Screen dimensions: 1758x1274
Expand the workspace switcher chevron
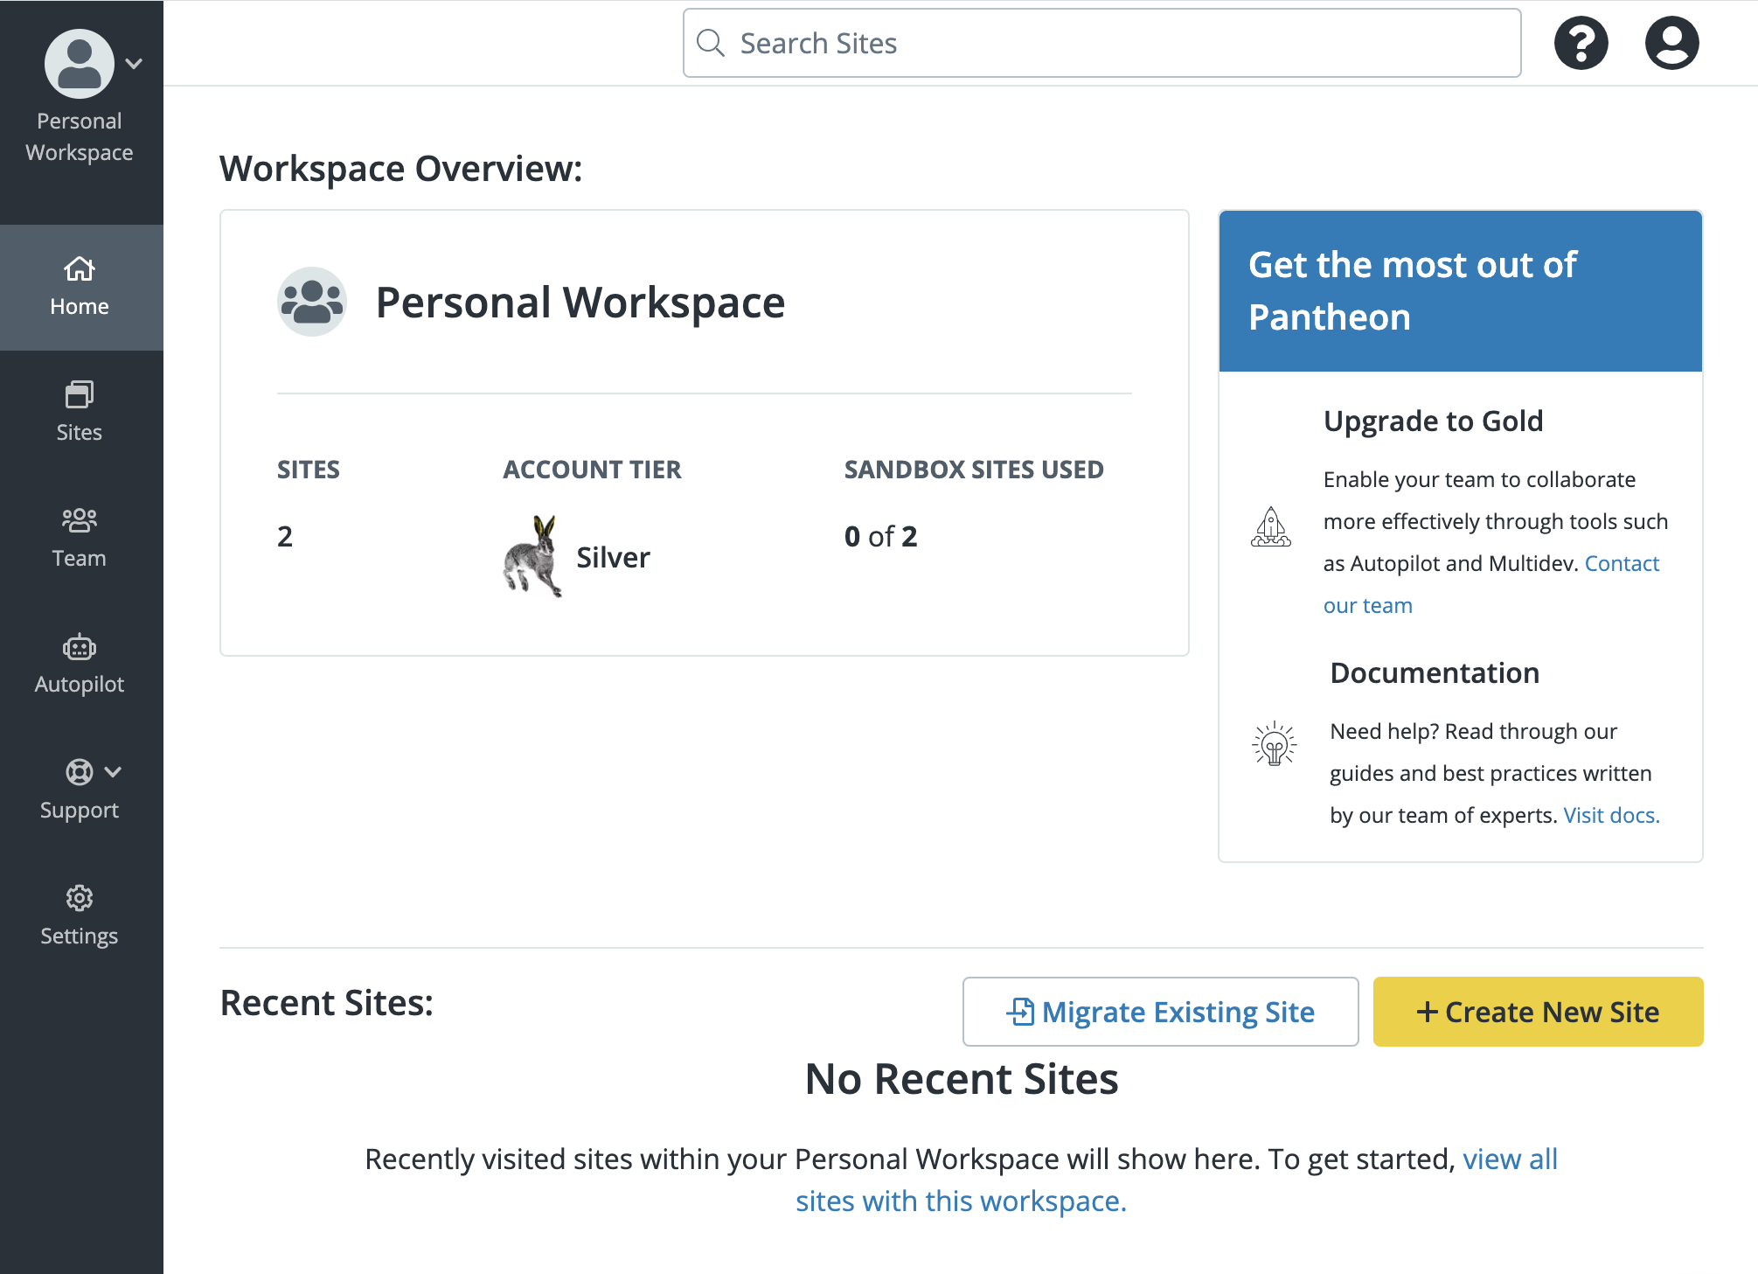(x=134, y=63)
